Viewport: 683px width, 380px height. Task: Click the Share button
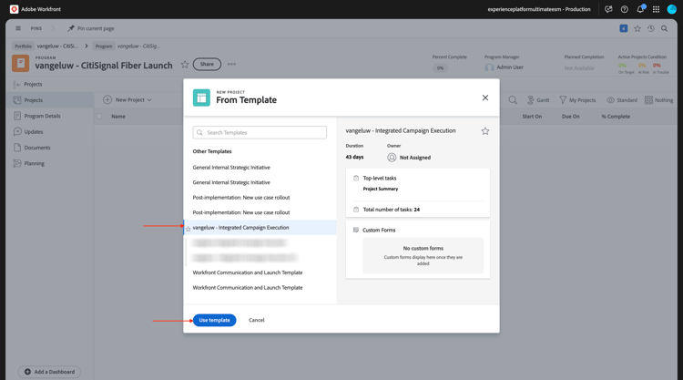click(207, 64)
